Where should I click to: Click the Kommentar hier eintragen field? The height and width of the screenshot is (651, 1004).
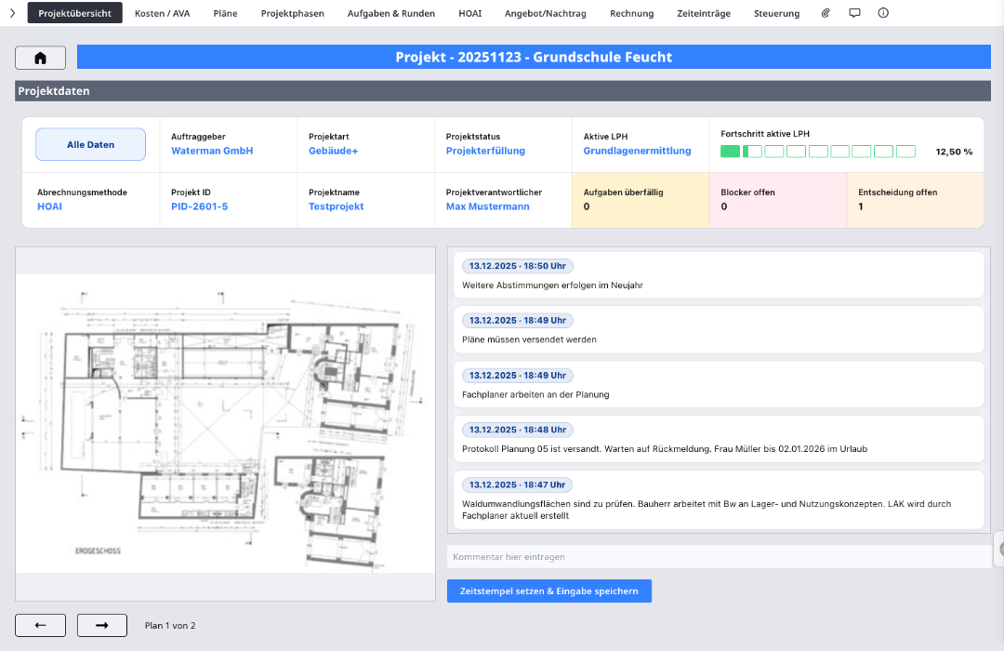pyautogui.click(x=719, y=557)
